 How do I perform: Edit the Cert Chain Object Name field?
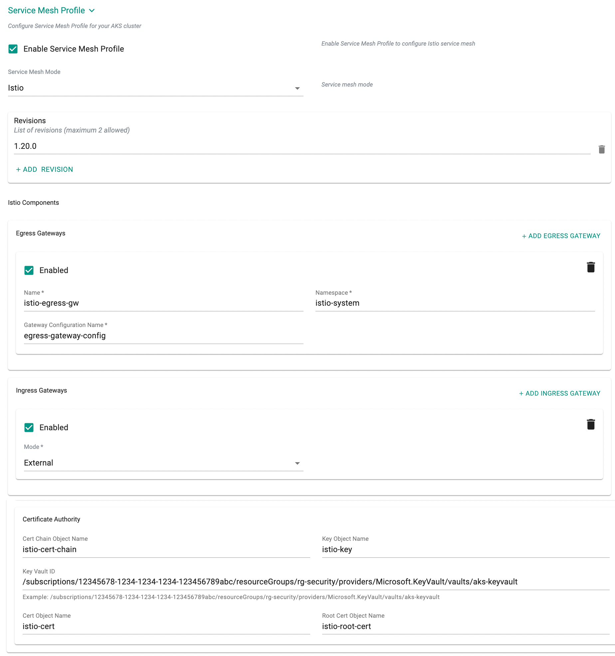click(166, 550)
